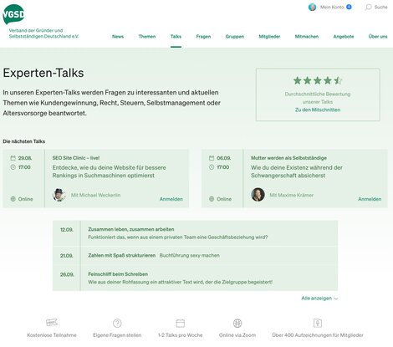
Task: Open the Gruppen menu
Action: tap(235, 37)
